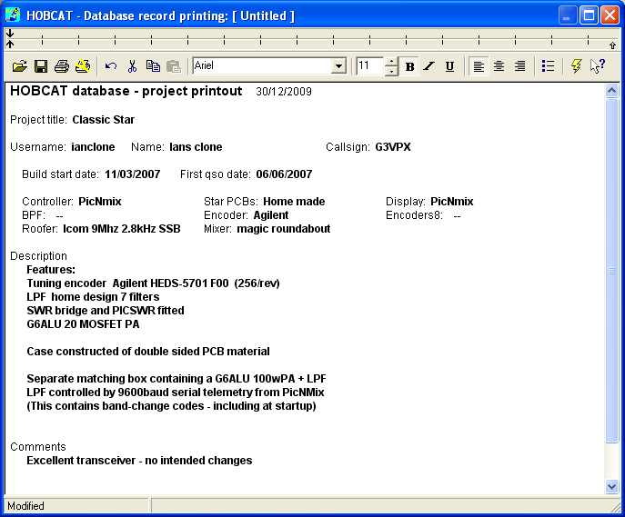Undo the last edit via the toolbar arrow
The height and width of the screenshot is (517, 625).
click(111, 66)
